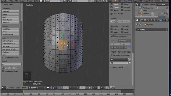Image resolution: width=171 pixels, height=96 pixels.
Task: Open the All Scenes outliner dropdown
Action: tap(162, 5)
